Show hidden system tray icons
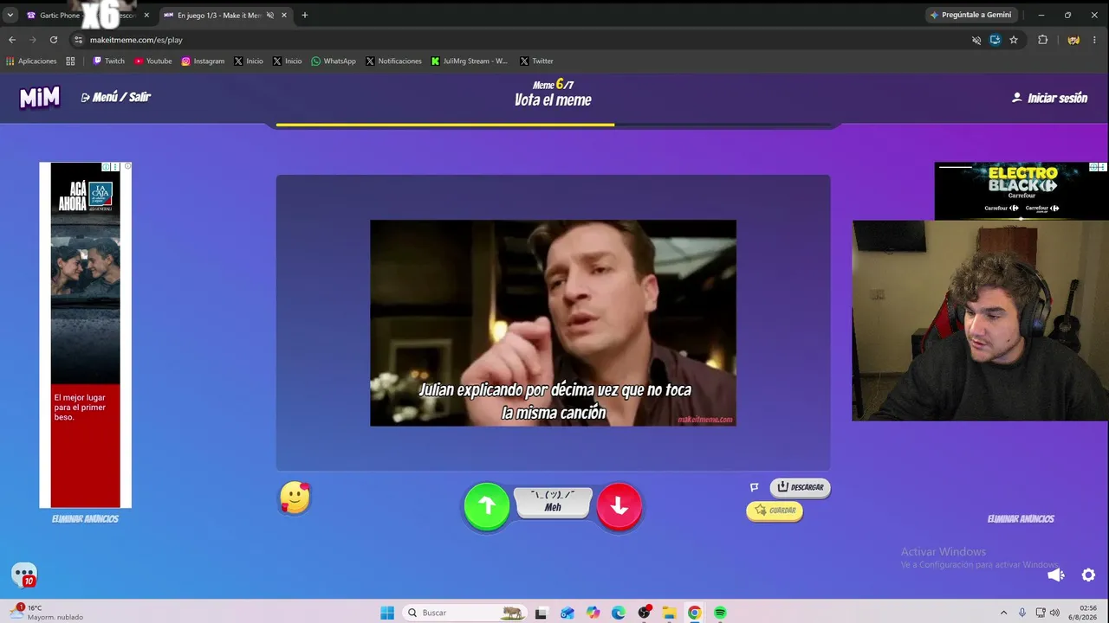Image resolution: width=1109 pixels, height=623 pixels. point(1004,613)
